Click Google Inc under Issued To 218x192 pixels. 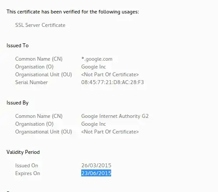point(93,67)
